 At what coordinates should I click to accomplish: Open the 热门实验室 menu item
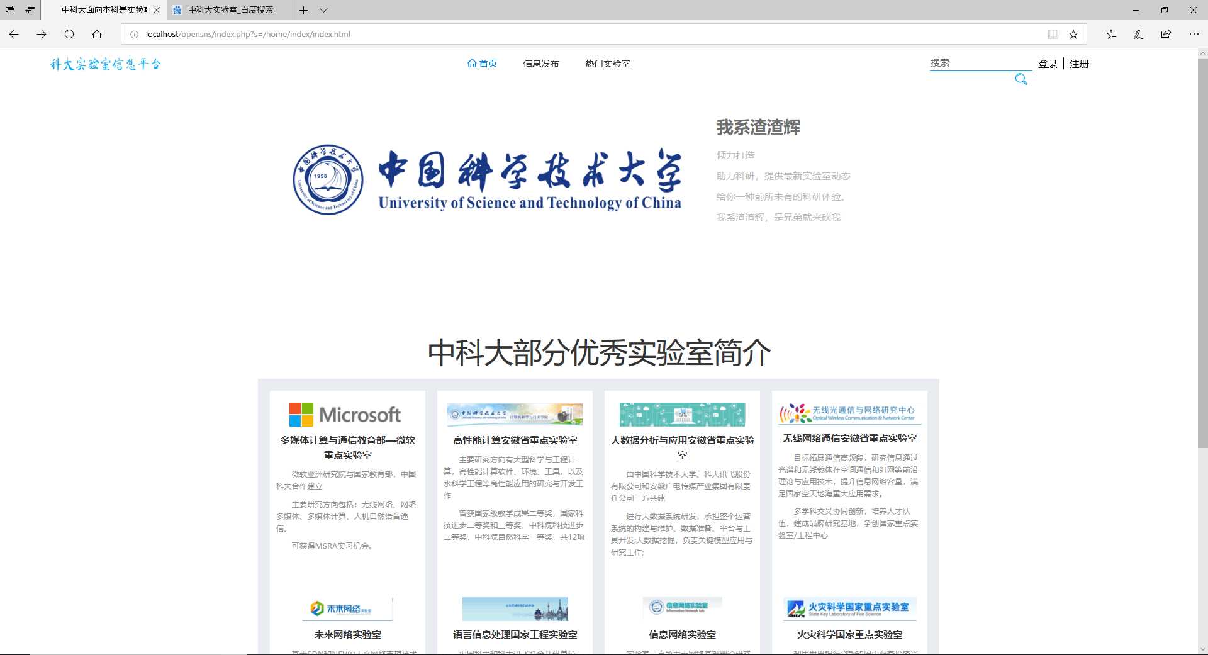pos(607,64)
